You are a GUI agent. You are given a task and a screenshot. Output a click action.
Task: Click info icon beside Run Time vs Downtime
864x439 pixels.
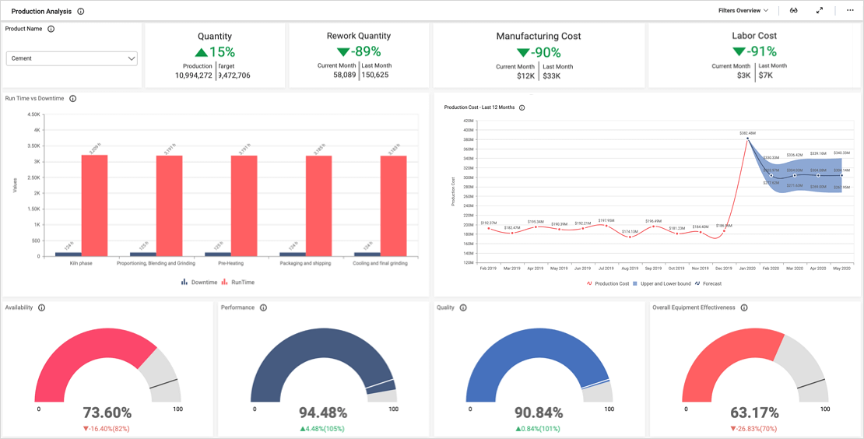(x=73, y=99)
